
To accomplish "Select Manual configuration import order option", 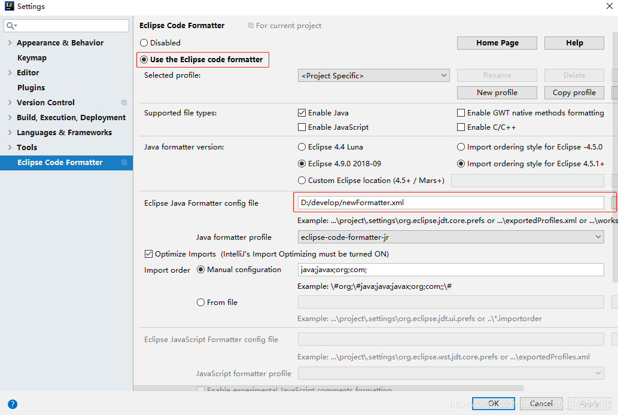I will pyautogui.click(x=200, y=270).
